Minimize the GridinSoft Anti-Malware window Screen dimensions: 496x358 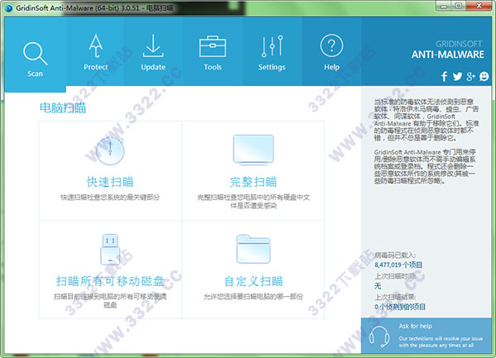[443, 6]
